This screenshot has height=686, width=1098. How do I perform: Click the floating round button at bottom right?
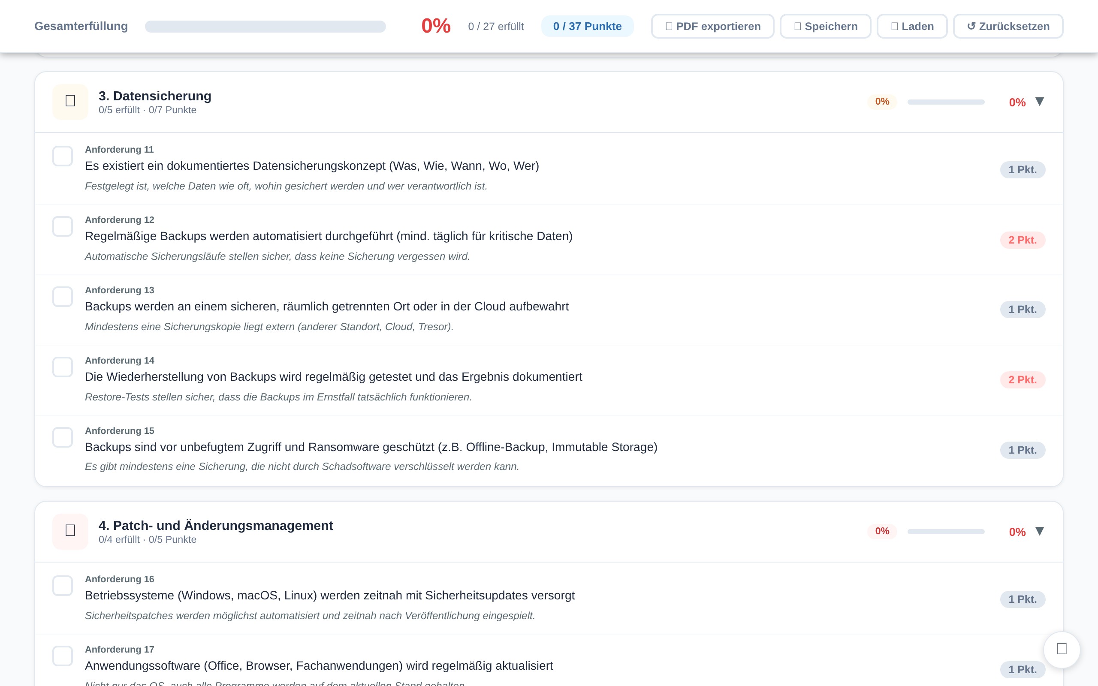[x=1062, y=649]
